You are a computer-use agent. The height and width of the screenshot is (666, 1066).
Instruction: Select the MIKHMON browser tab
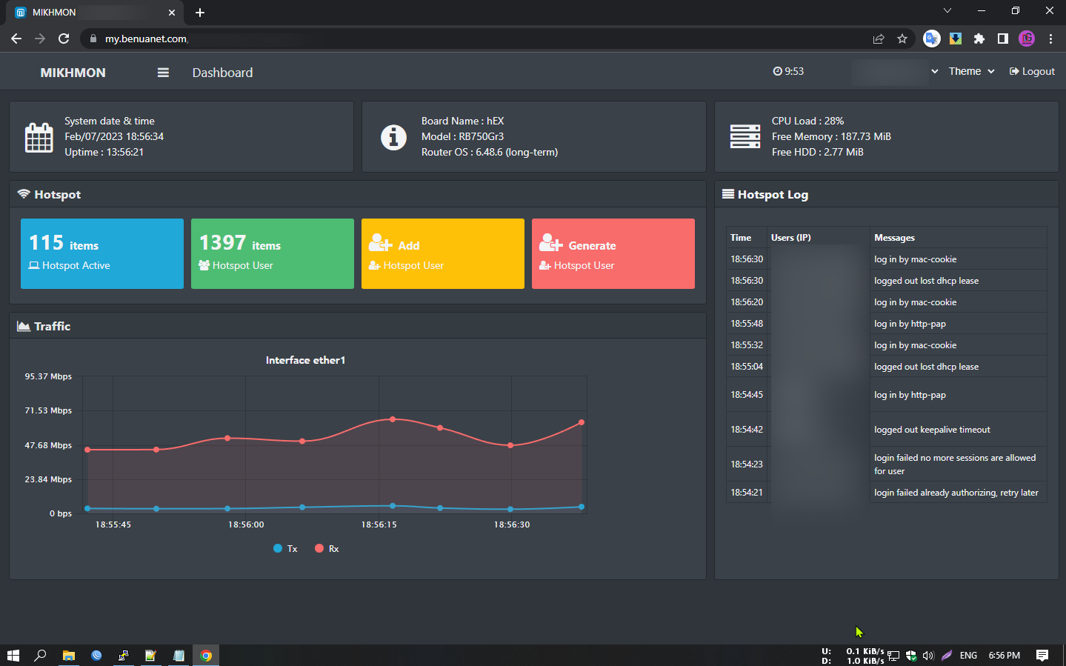[89, 13]
